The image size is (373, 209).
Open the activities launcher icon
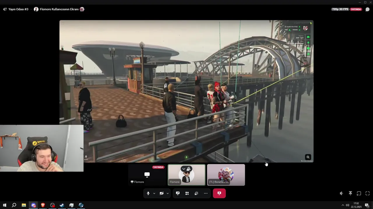(x=187, y=193)
